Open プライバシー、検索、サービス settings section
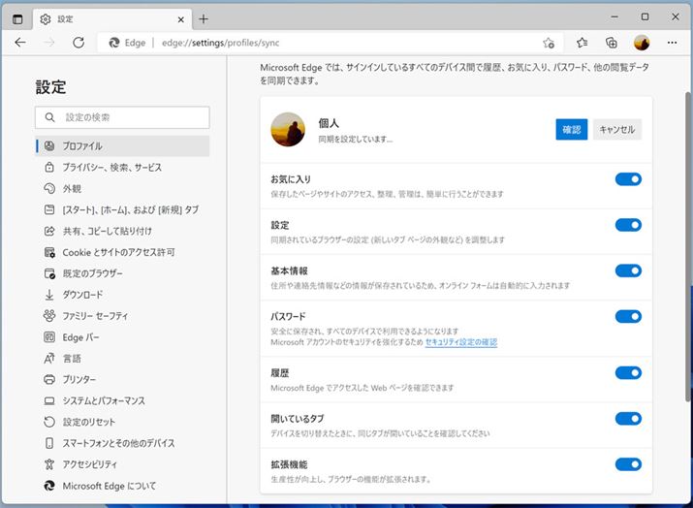Viewport: 693px width, 508px height. tap(112, 168)
